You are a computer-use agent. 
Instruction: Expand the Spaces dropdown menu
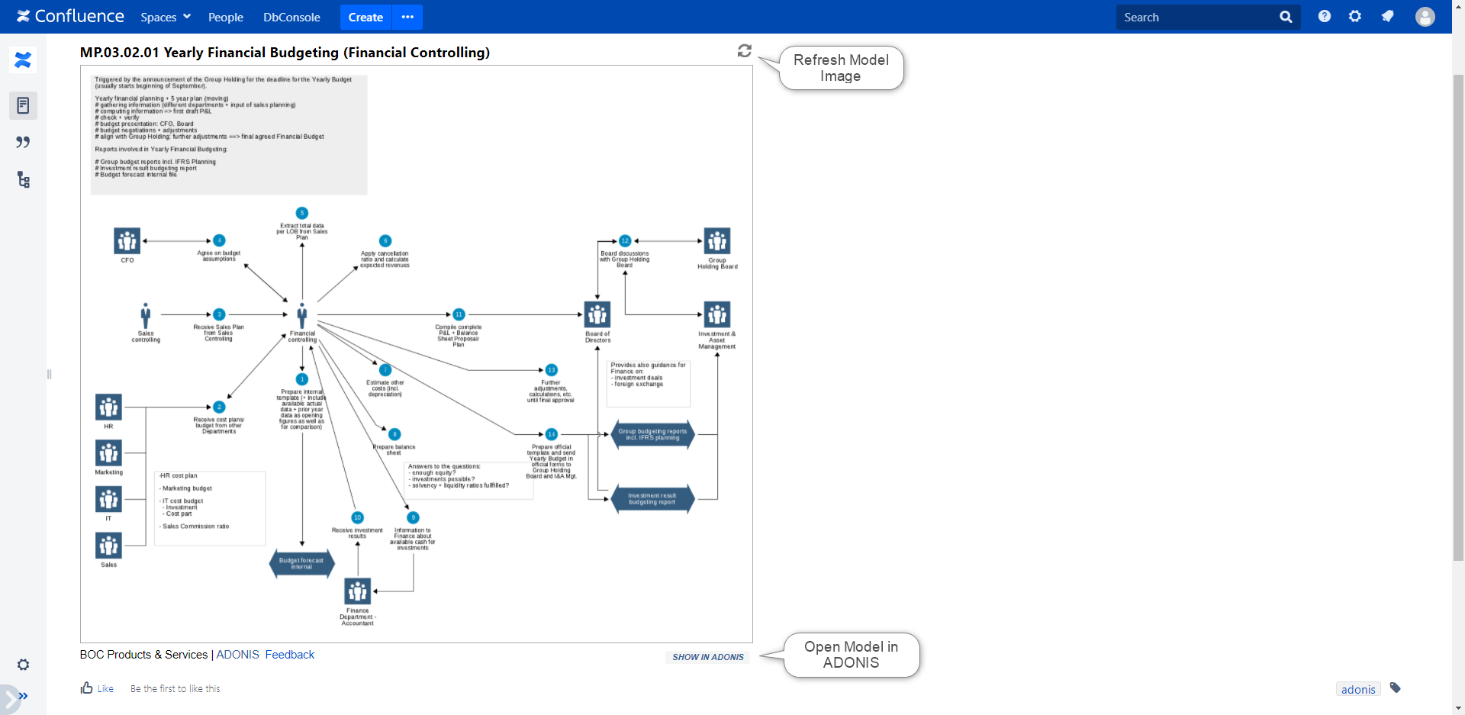[x=165, y=17]
